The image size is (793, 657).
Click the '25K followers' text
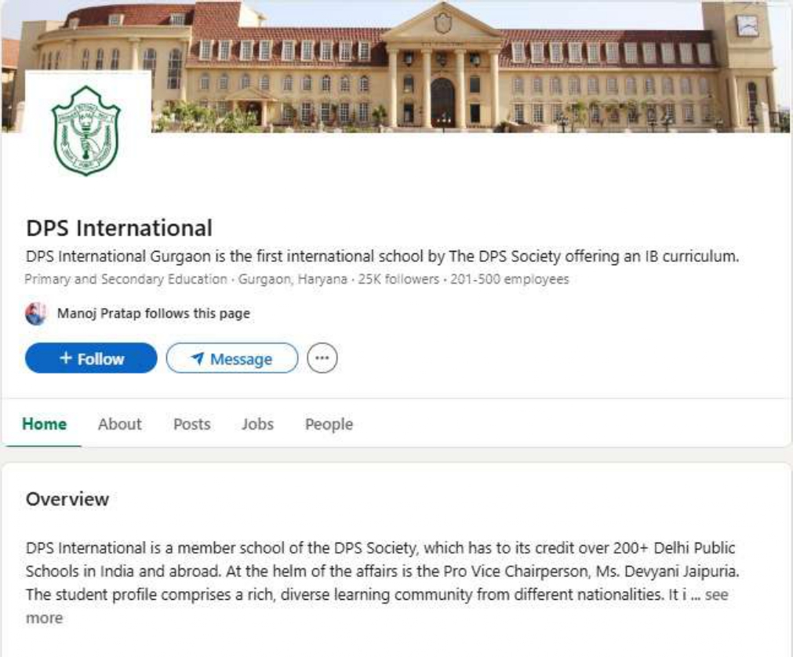398,279
